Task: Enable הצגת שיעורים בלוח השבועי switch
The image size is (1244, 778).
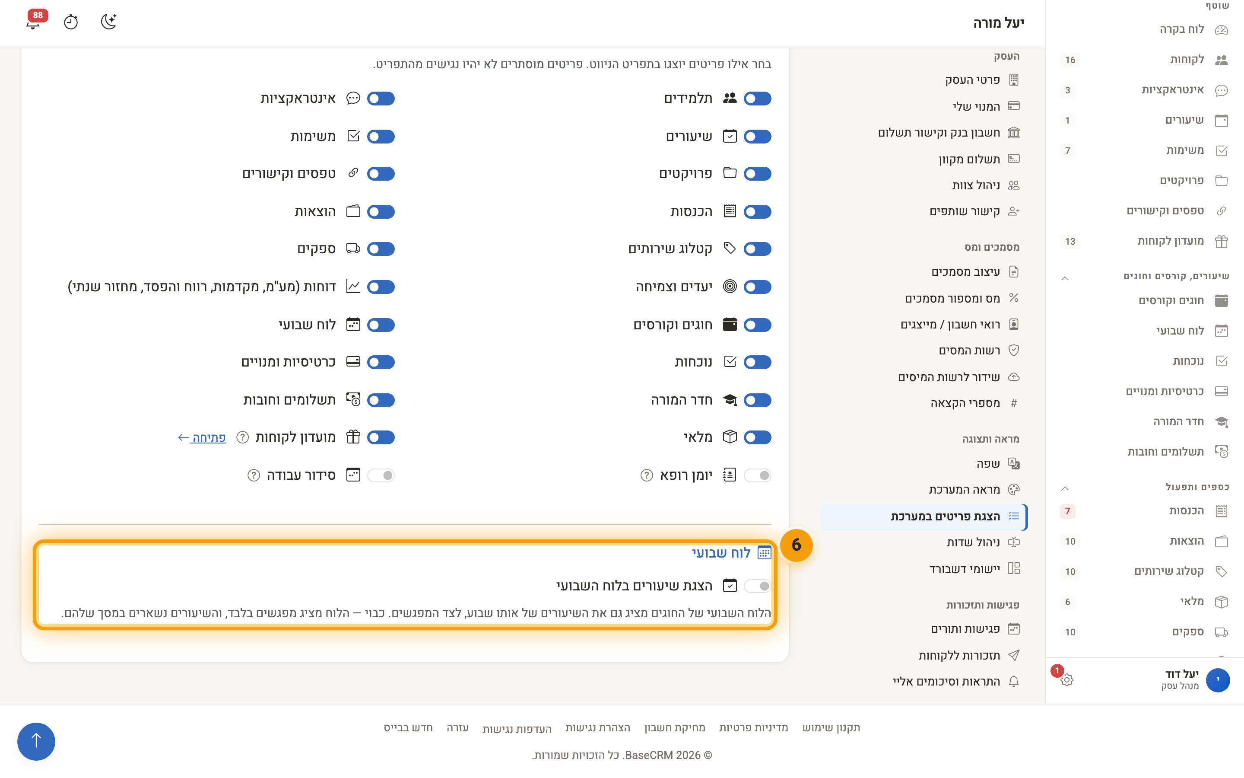Action: [757, 586]
